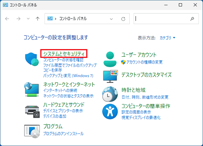Click the shield icon beside アカウントの種類の変更
This screenshot has width=203, height=146.
[123, 62]
